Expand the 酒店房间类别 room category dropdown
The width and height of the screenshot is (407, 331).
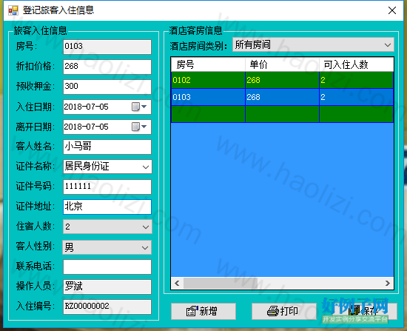coord(388,45)
